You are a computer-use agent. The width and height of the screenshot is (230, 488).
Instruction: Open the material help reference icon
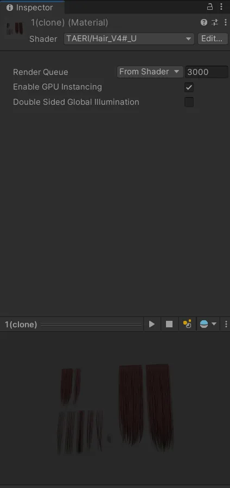coord(204,22)
